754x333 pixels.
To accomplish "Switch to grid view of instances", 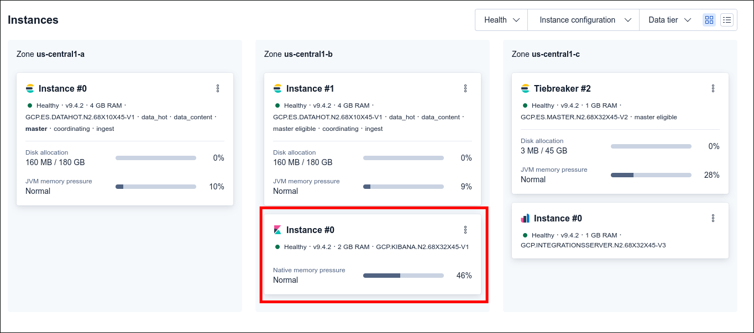I will [709, 20].
